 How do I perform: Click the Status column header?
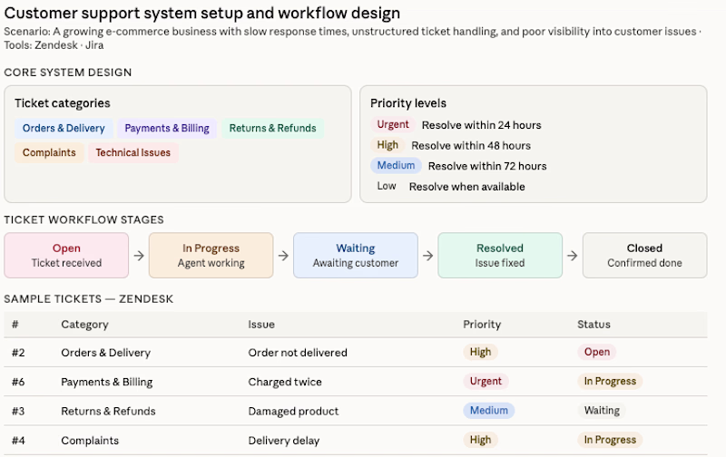(x=594, y=325)
